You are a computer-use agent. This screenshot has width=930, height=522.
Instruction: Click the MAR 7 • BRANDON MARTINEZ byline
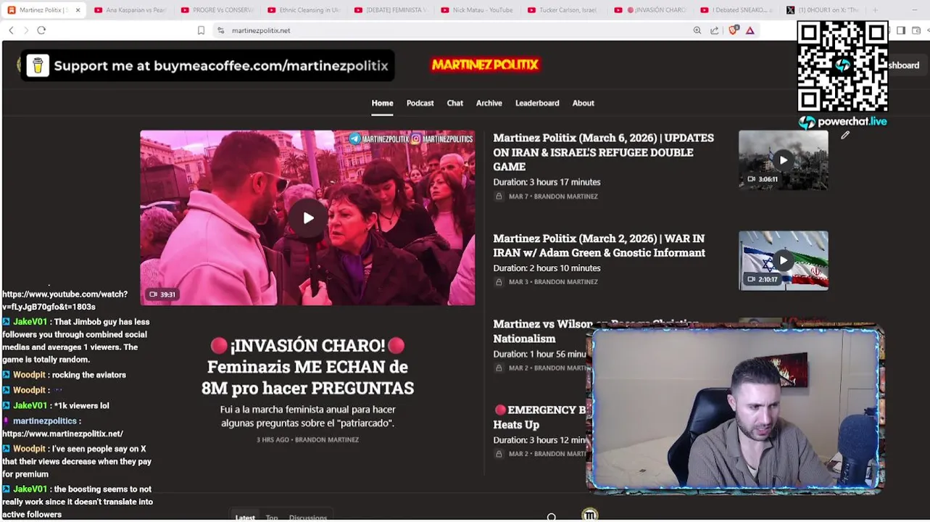[553, 196]
